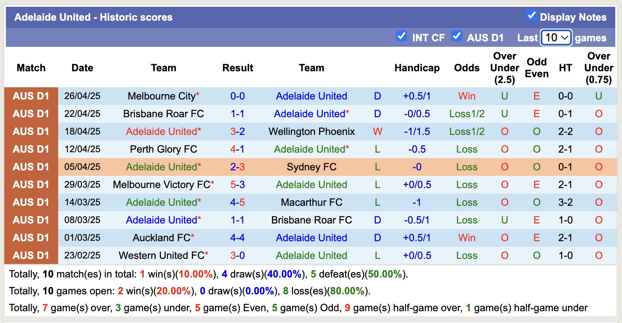
Task: Click the Handicap column header
Action: click(x=417, y=67)
